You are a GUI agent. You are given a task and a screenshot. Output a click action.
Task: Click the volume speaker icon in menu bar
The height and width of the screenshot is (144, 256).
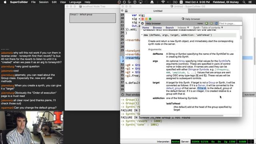(x=169, y=2)
